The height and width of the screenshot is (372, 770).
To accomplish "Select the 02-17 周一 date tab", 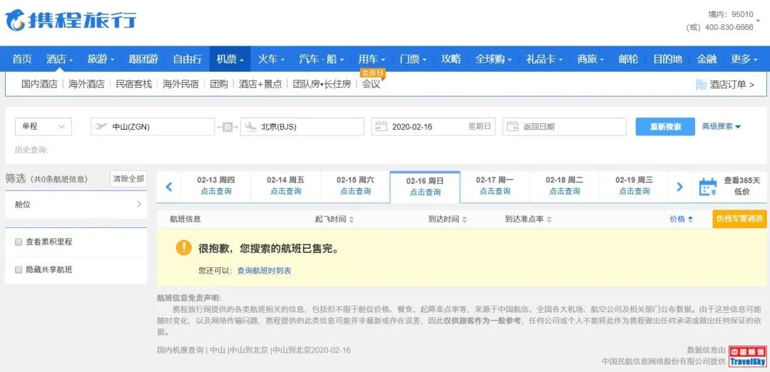I will (x=494, y=186).
